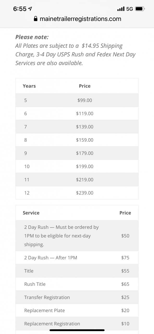
Task: Select the Transfer Registration row
Action: point(77,297)
